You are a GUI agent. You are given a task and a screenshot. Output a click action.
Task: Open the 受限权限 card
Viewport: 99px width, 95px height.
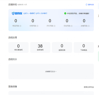pos(62,47)
